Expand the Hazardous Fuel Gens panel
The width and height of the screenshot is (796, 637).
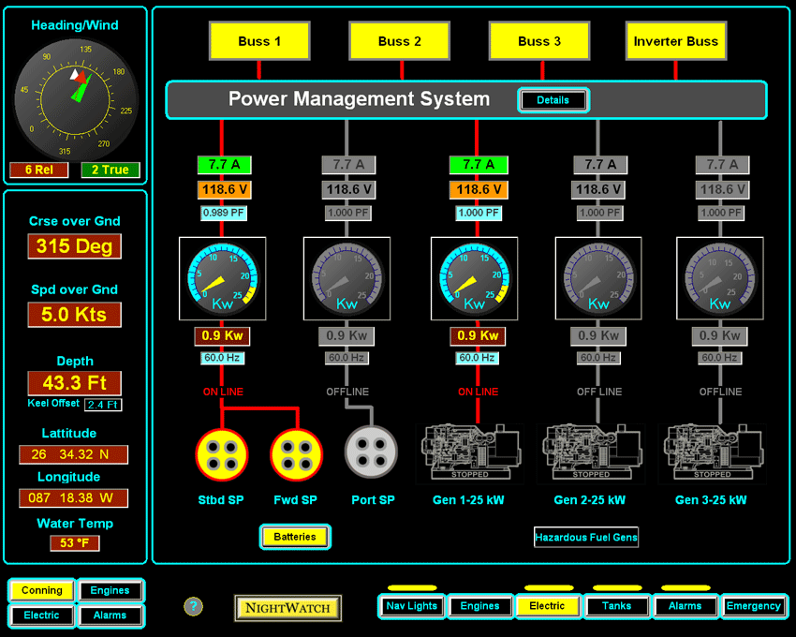click(x=586, y=537)
